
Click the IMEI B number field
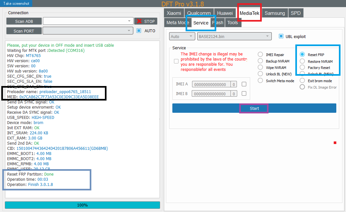(211, 94)
